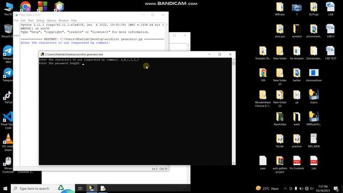Viewport: 343px width, 193px height.
Task: Select the 'mini pro' folder icon
Action: pos(280,31)
